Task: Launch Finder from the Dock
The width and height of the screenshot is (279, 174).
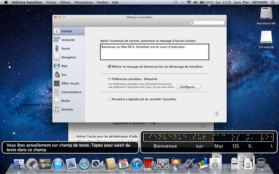Action: coord(19,164)
